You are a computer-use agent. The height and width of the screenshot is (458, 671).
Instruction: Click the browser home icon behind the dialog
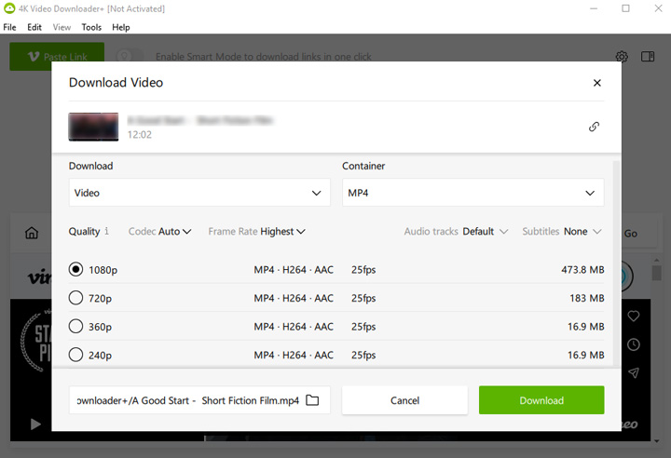click(x=32, y=233)
